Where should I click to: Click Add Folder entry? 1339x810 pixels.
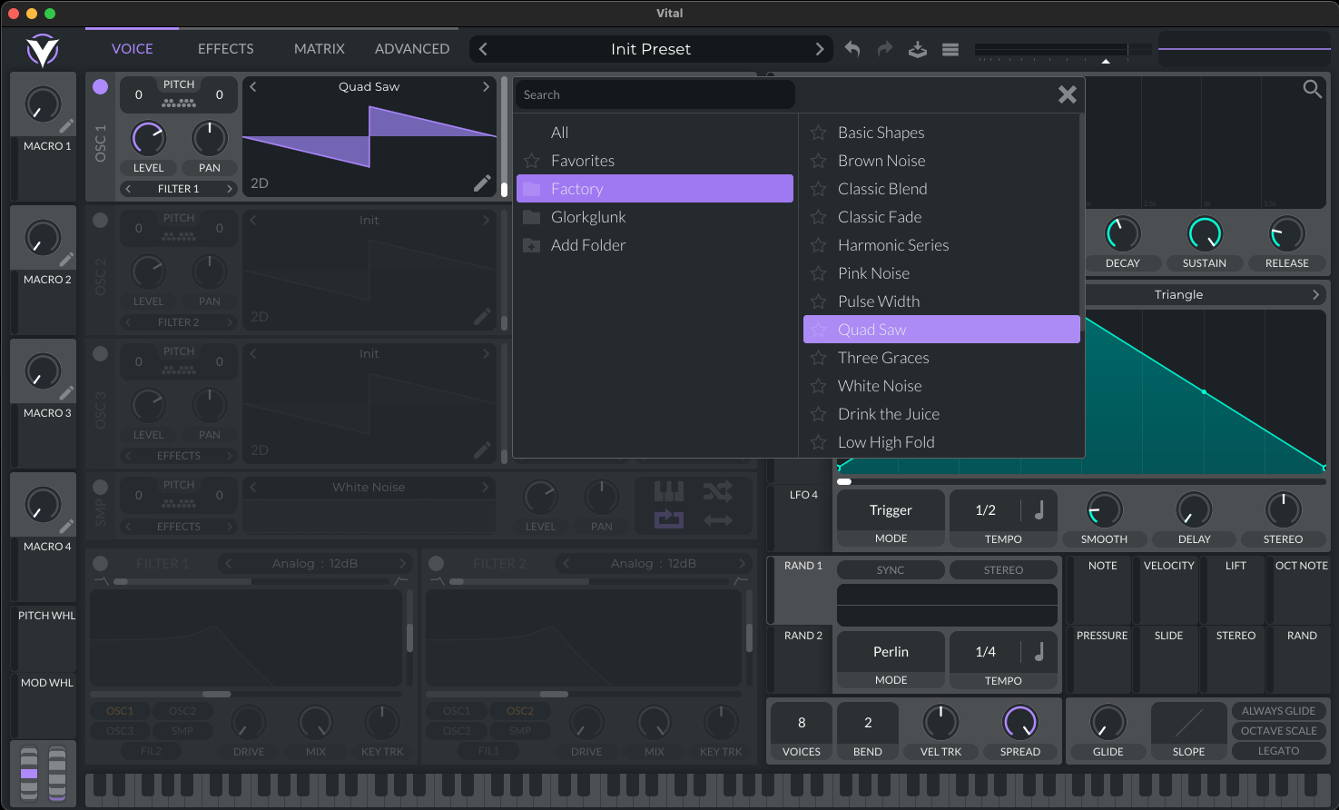(x=655, y=245)
